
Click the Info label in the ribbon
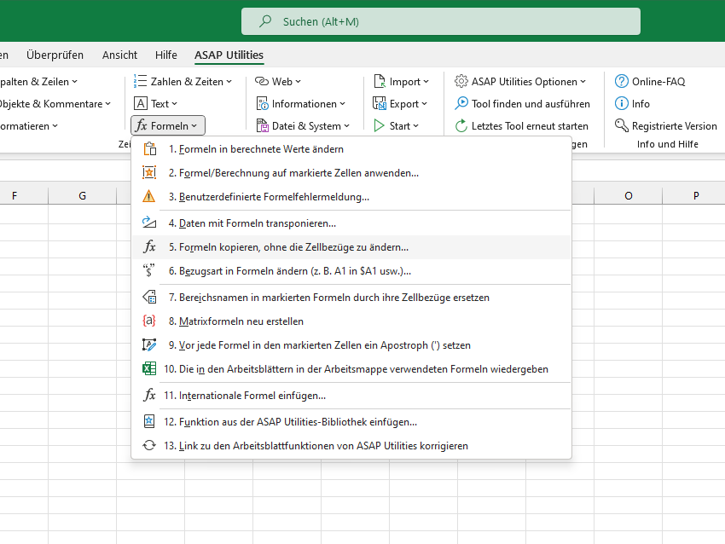coord(641,103)
